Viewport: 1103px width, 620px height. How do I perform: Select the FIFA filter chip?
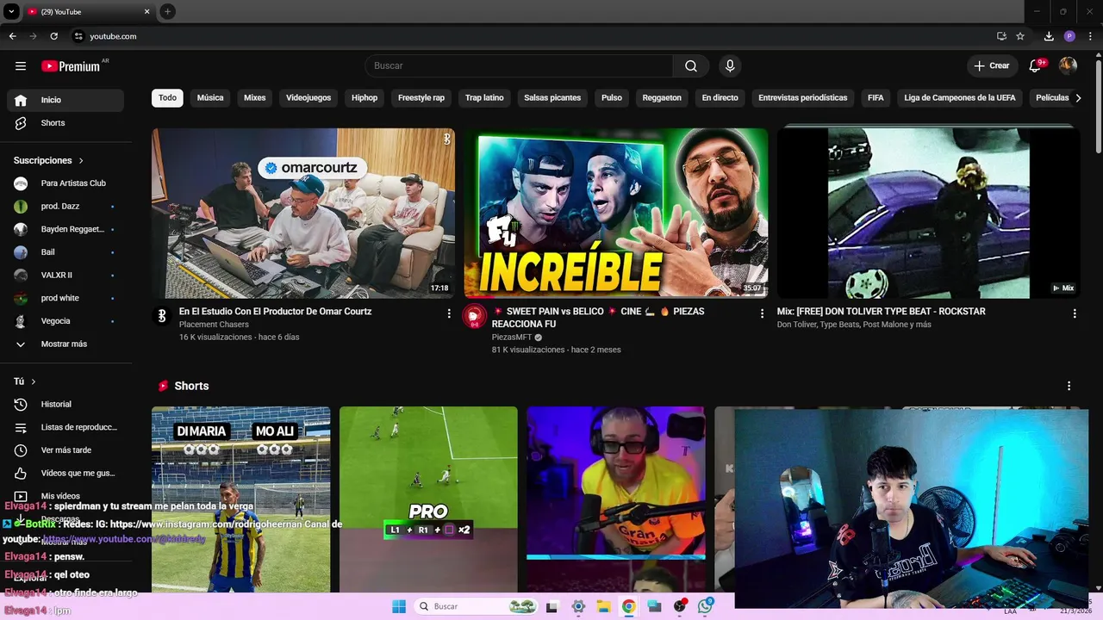(x=876, y=98)
